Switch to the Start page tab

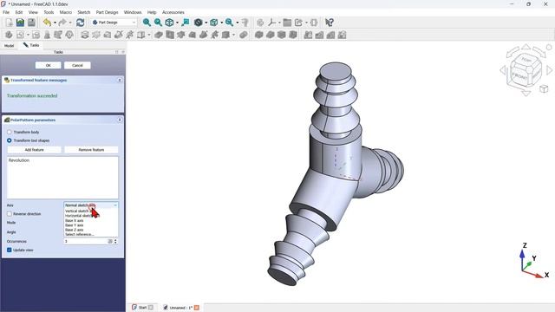(x=142, y=308)
